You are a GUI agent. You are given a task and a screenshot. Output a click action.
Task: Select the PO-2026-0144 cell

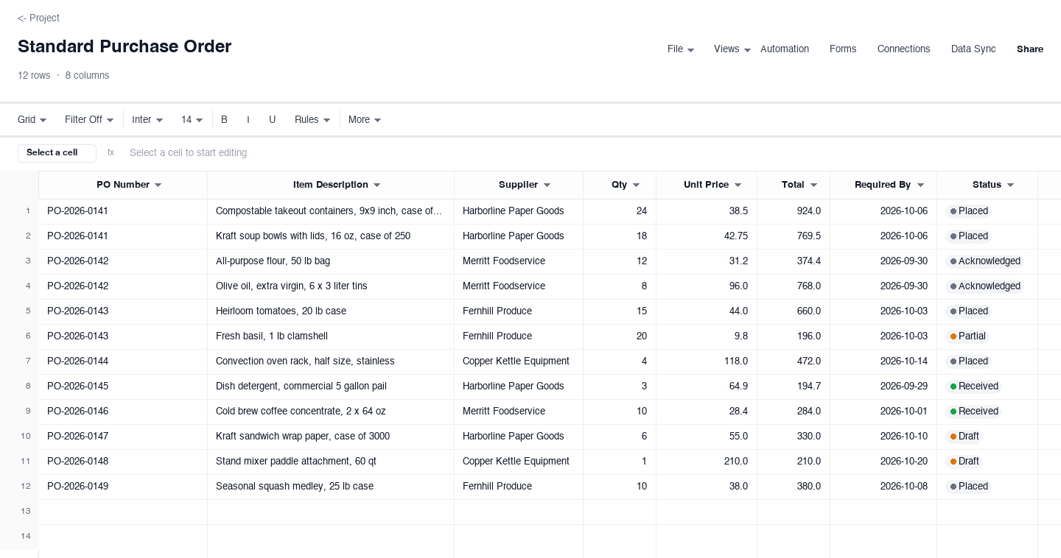pyautogui.click(x=123, y=361)
